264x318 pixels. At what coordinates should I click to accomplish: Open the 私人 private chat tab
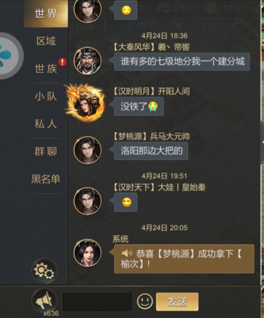point(46,124)
